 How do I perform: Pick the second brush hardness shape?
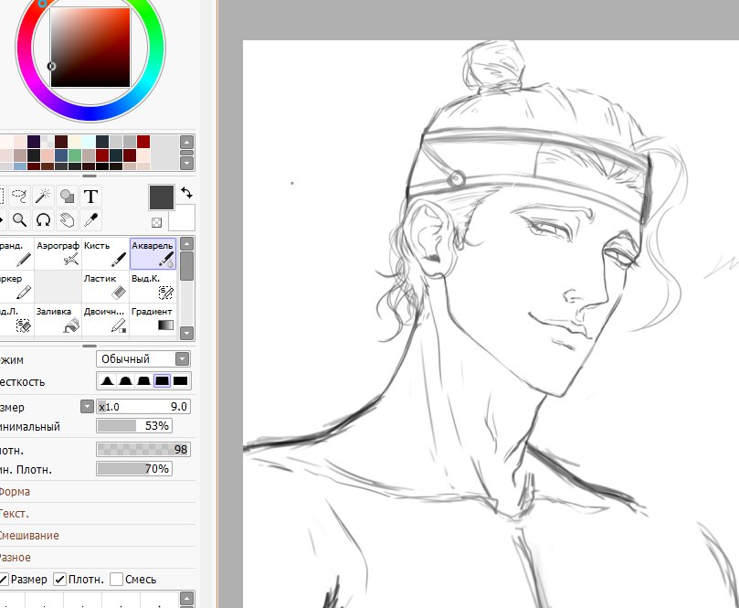(125, 380)
